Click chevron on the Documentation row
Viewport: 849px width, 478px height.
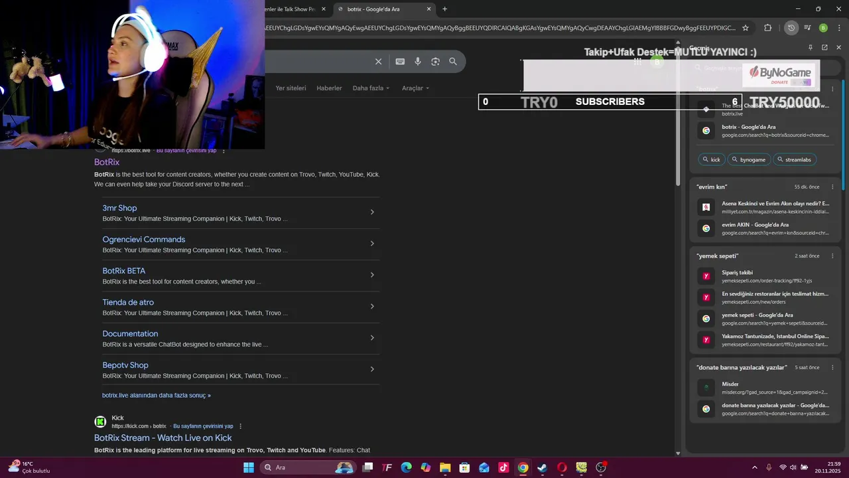point(372,338)
